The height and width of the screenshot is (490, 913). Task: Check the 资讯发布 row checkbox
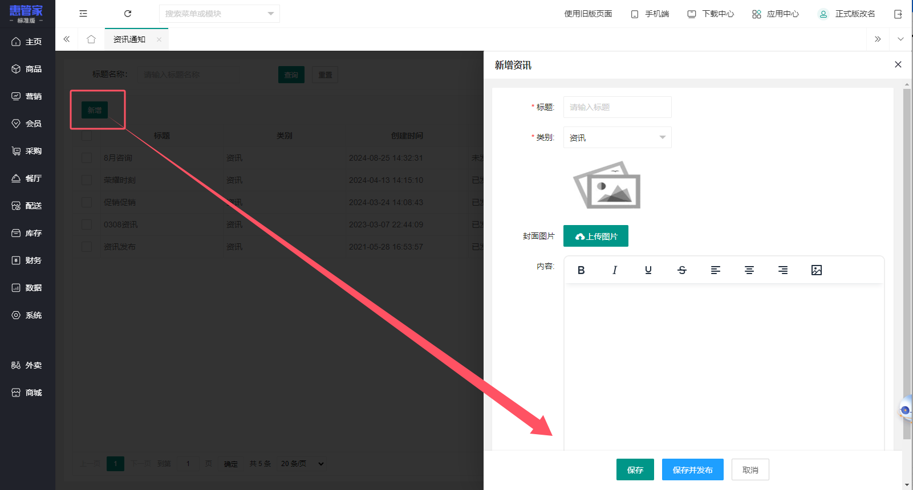coord(87,247)
